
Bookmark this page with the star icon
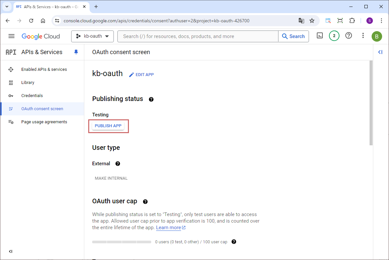(x=312, y=21)
